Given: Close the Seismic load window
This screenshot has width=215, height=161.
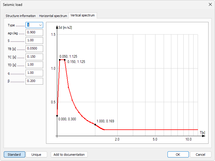Looking at the screenshot, I should 210,4.
